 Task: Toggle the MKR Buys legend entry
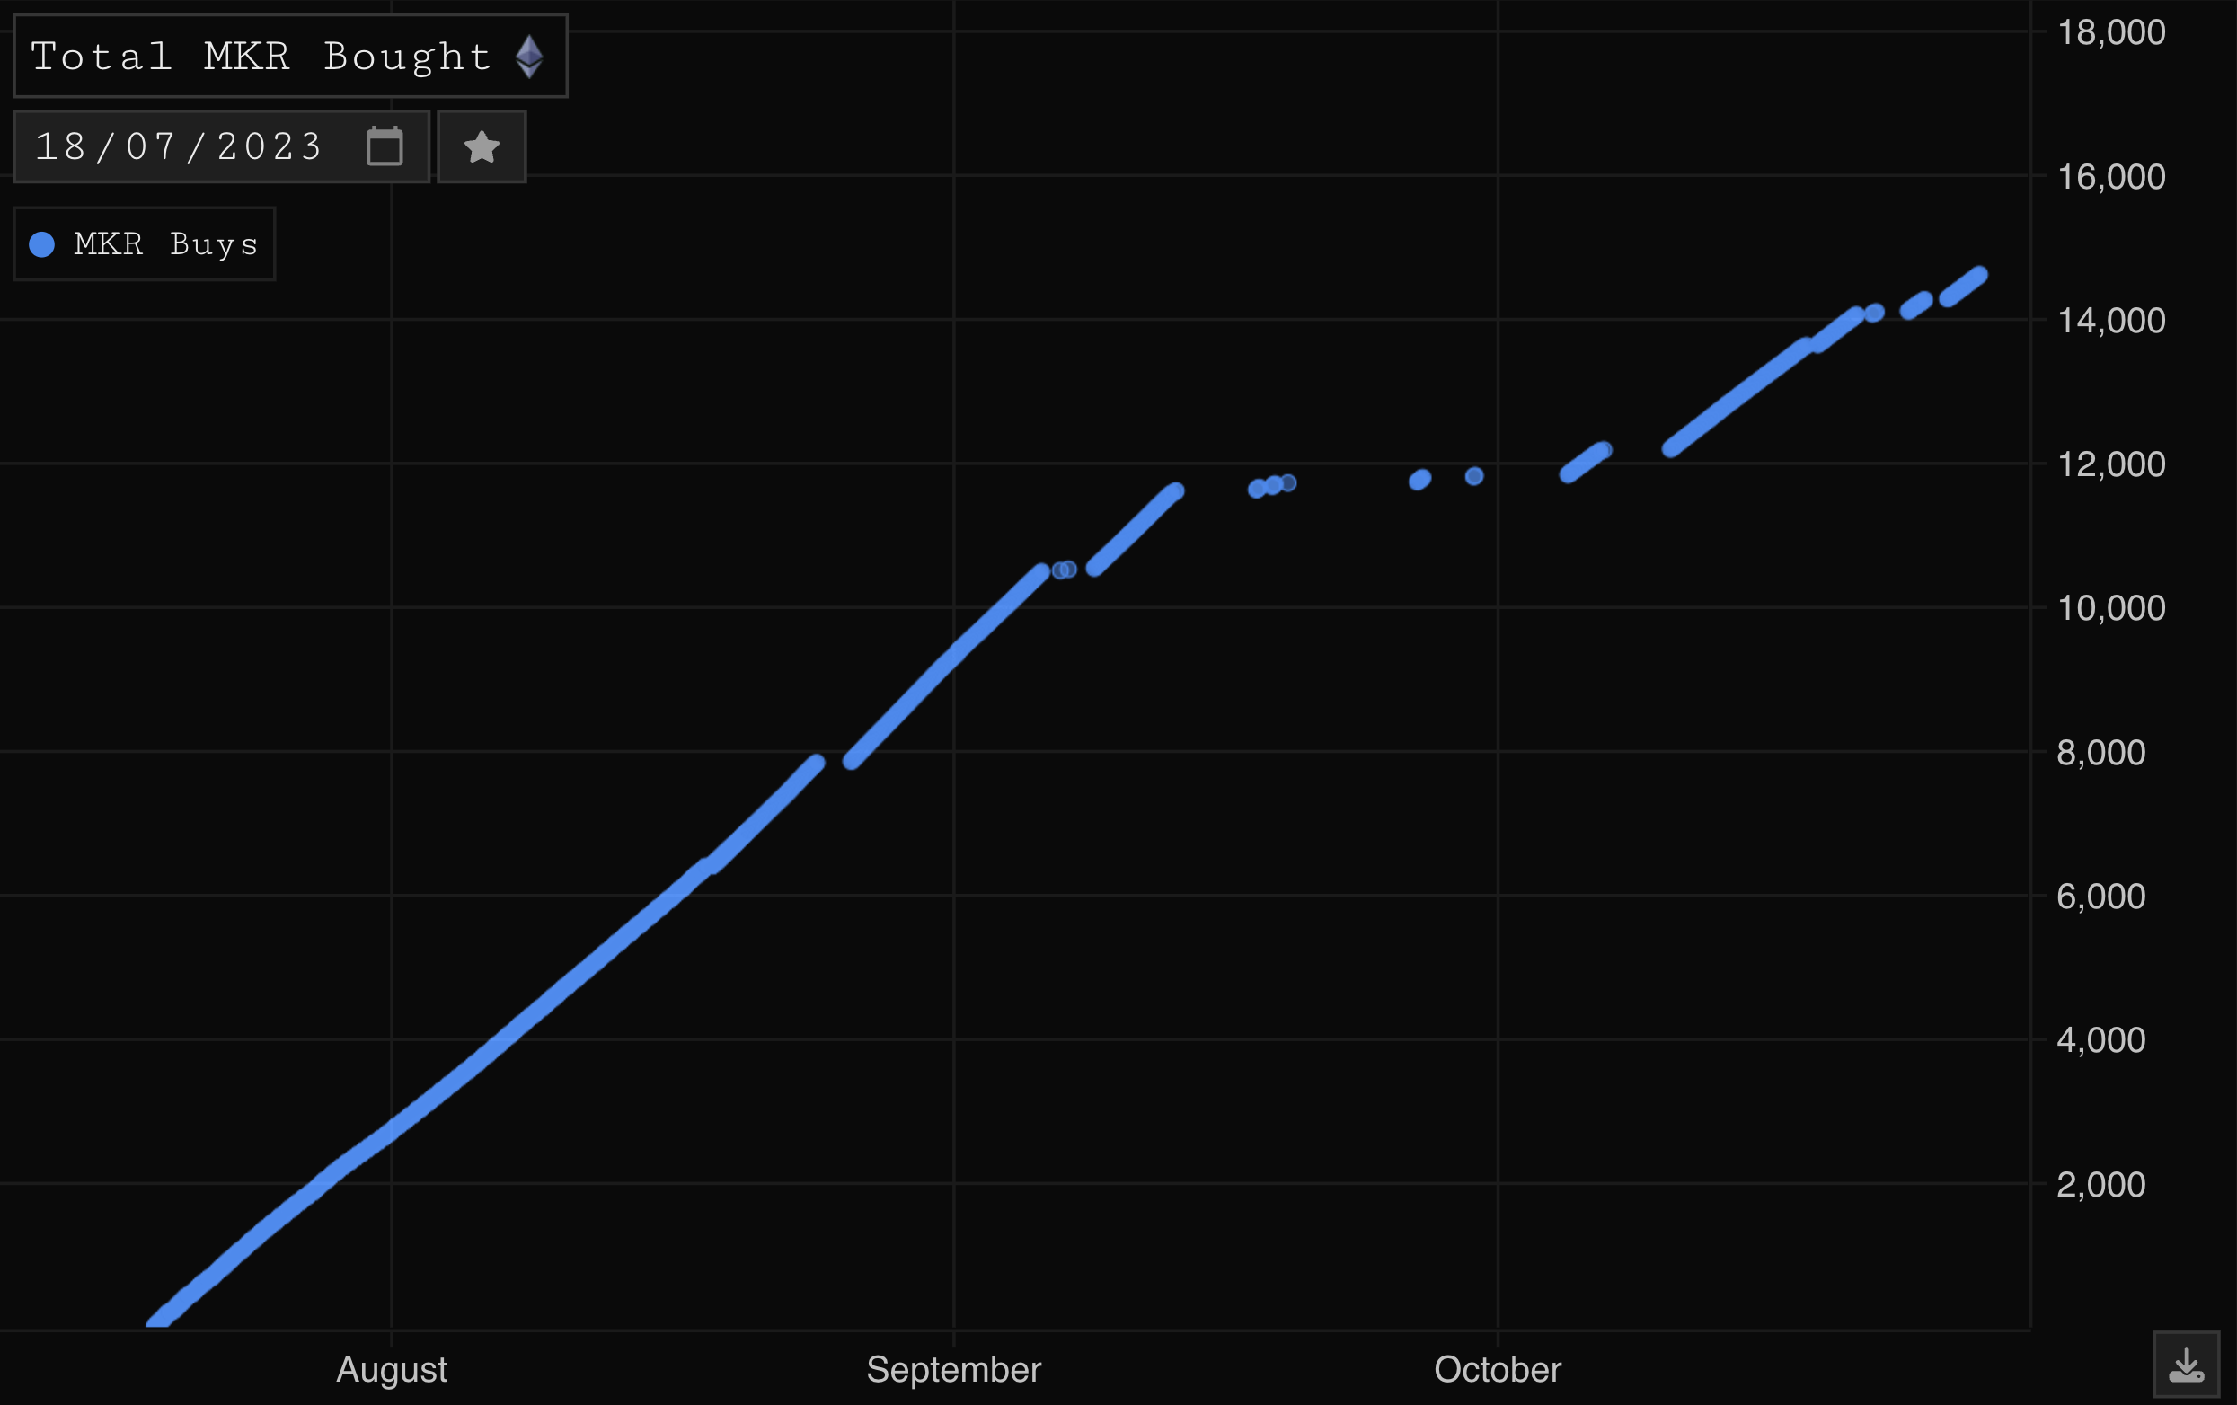coord(145,243)
